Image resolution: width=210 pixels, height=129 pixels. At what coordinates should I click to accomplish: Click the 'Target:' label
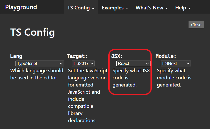(77, 56)
